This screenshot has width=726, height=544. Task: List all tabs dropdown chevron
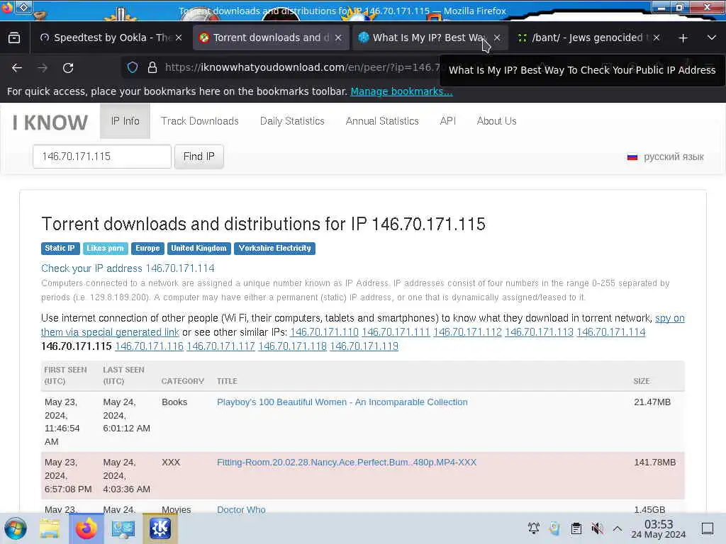coord(712,38)
